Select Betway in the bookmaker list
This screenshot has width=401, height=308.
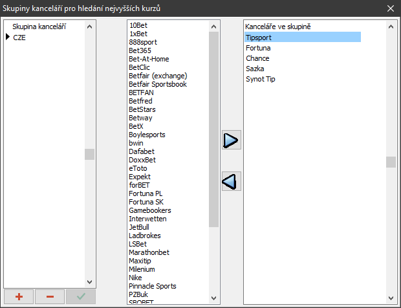tap(140, 118)
